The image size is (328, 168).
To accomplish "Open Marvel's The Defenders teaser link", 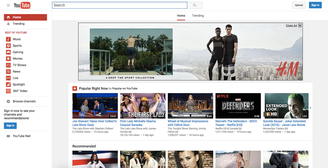I will (236, 123).
